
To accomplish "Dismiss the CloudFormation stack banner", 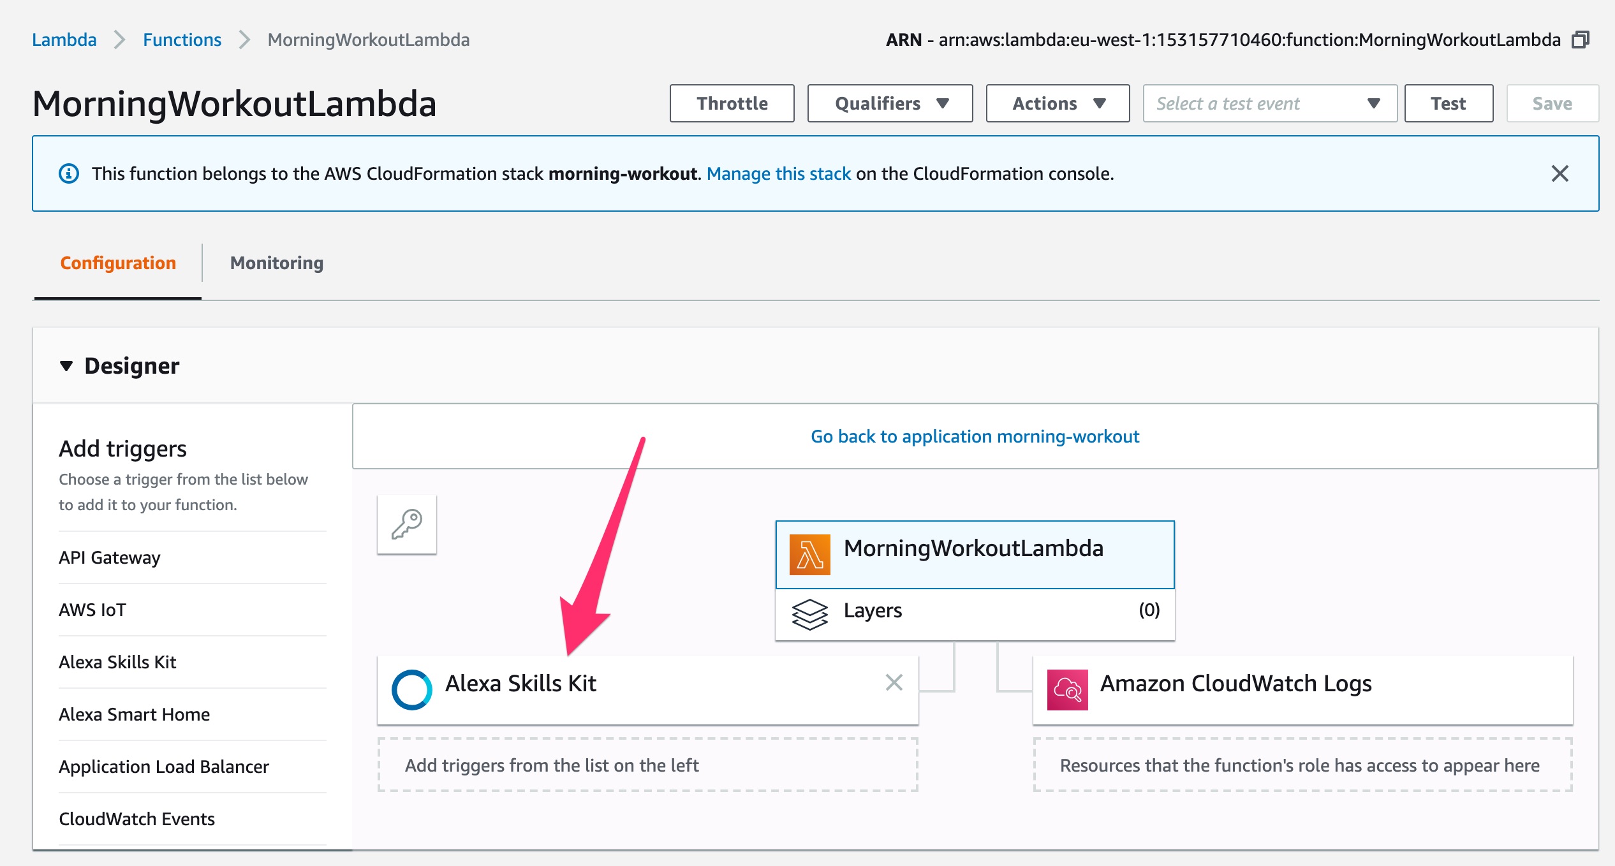I will coord(1560,173).
